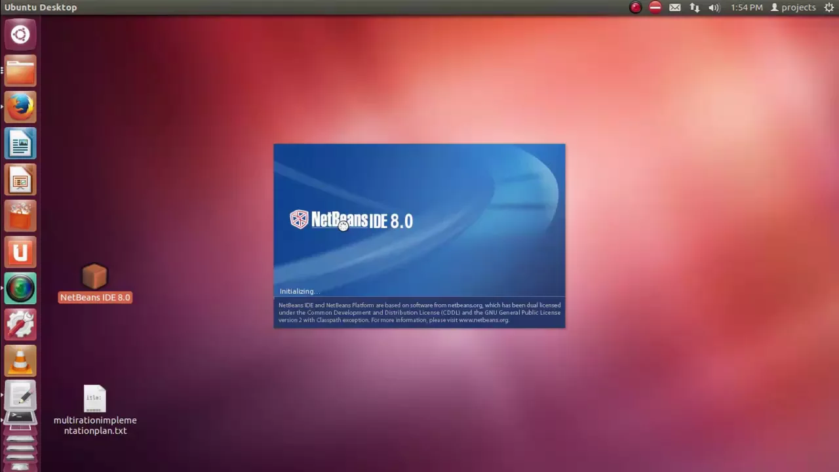The height and width of the screenshot is (472, 839).
Task: Open the text editor launcher icon
Action: 20,396
